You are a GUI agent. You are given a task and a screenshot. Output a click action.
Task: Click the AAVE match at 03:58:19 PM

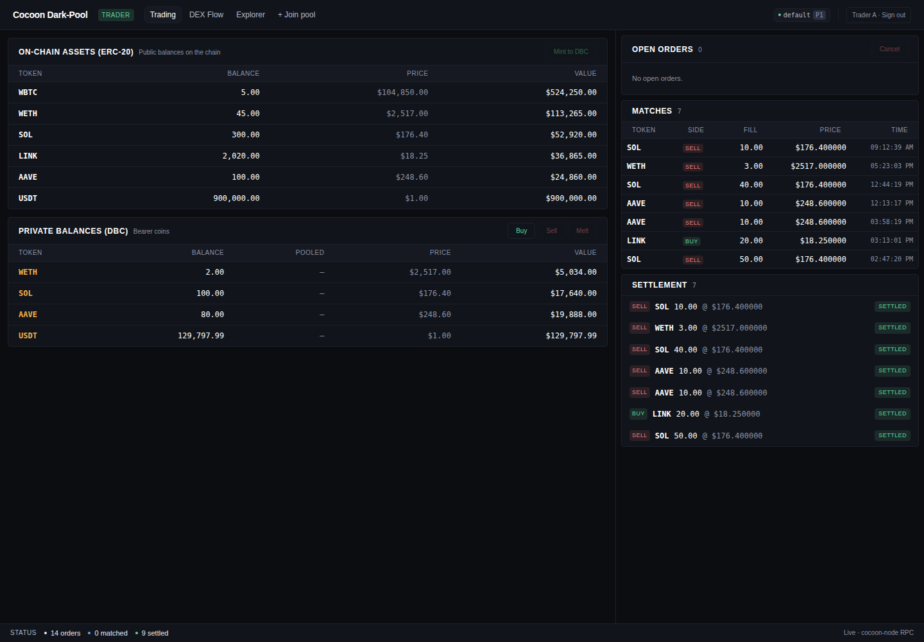pyautogui.click(x=770, y=222)
